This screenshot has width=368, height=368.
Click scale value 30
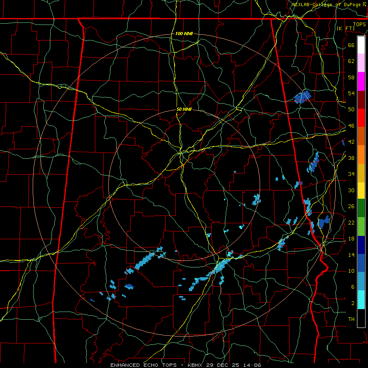(x=351, y=190)
